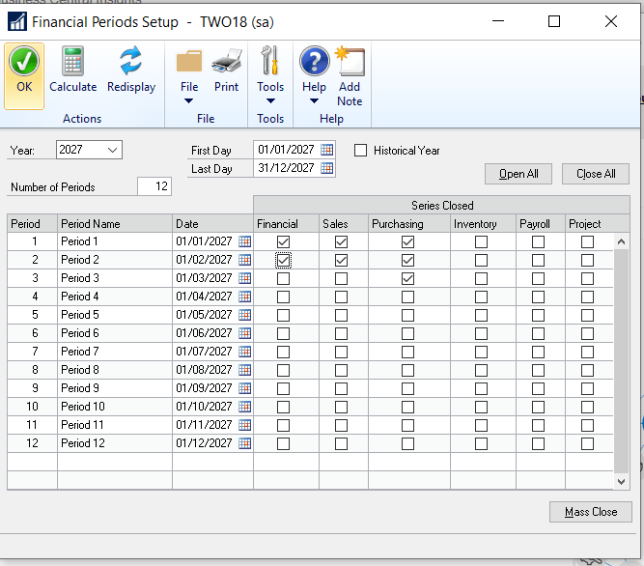Click the green OK checkmark icon
644x566 pixels.
pyautogui.click(x=24, y=63)
